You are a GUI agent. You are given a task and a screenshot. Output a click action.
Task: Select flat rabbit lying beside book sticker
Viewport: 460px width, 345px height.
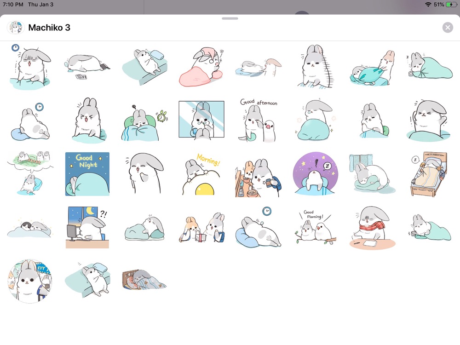(87, 67)
